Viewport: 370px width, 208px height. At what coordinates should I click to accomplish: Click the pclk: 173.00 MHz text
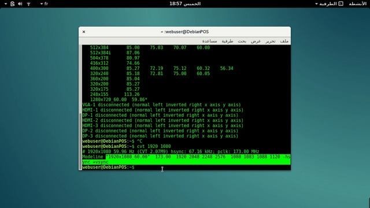coord(238,151)
